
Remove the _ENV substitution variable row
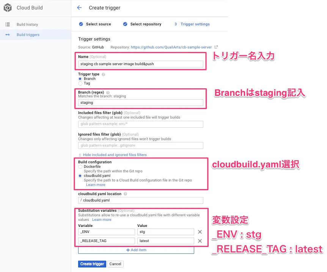tap(200, 232)
